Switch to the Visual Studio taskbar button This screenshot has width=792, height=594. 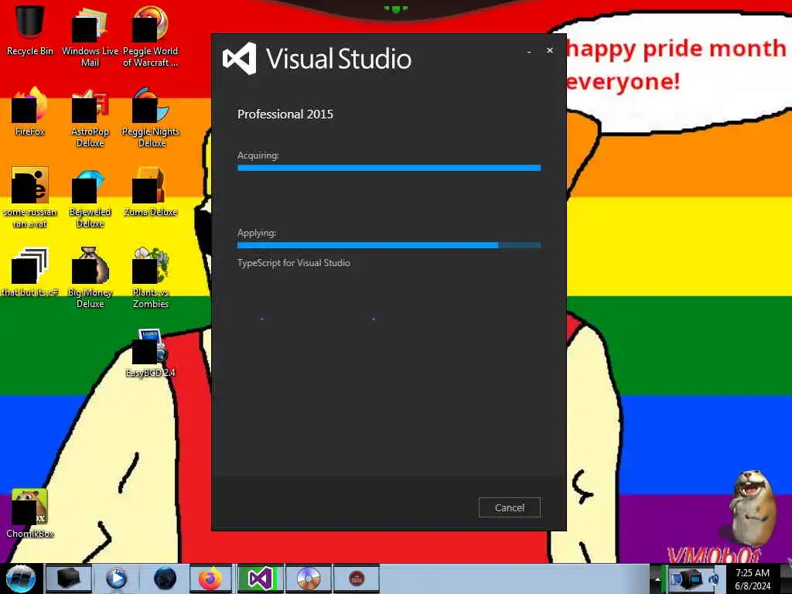click(x=260, y=579)
